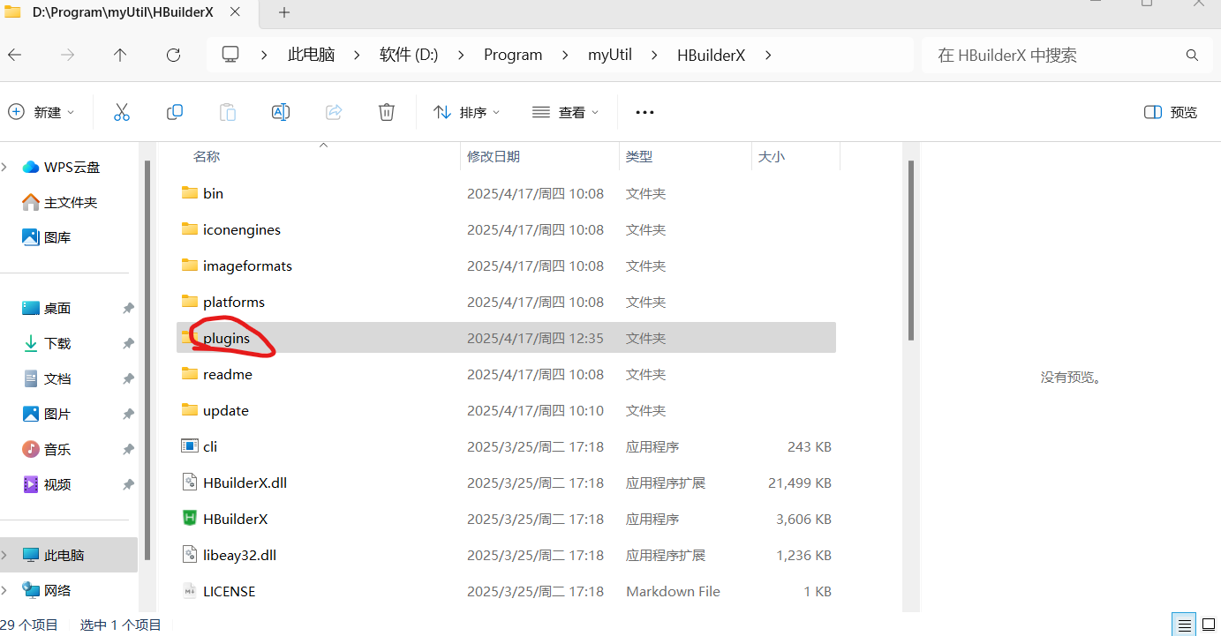Viewport: 1221px width, 636px height.
Task: Open the 排序 sort dropdown
Action: [x=466, y=112]
